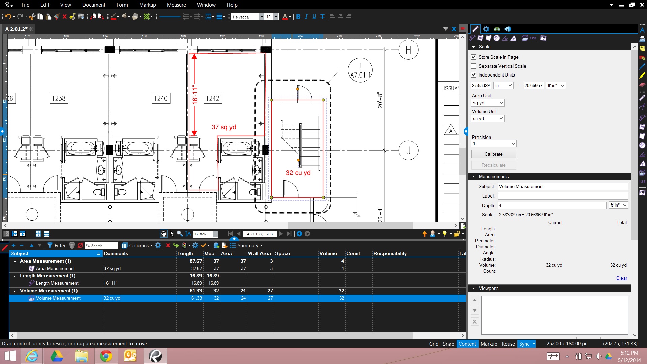Activate the Pan tool above the markup list
The height and width of the screenshot is (364, 647).
tap(163, 234)
